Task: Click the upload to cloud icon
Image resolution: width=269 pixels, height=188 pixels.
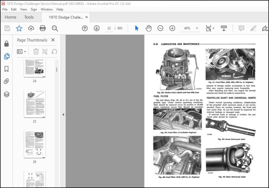Action: pos(31,28)
